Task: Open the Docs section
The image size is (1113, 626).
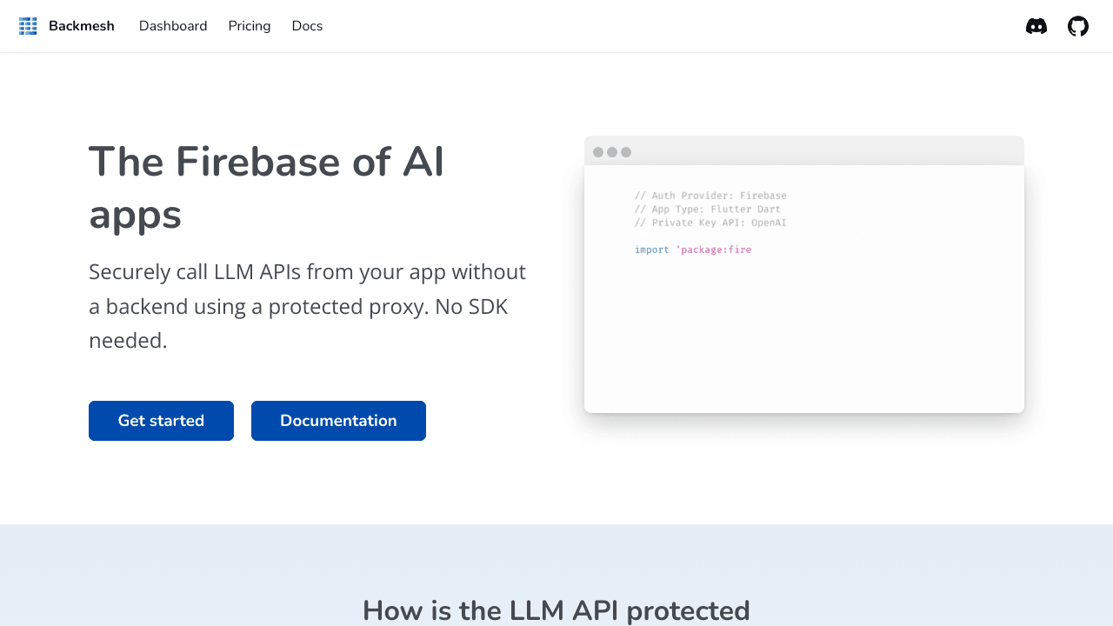Action: coord(307,26)
